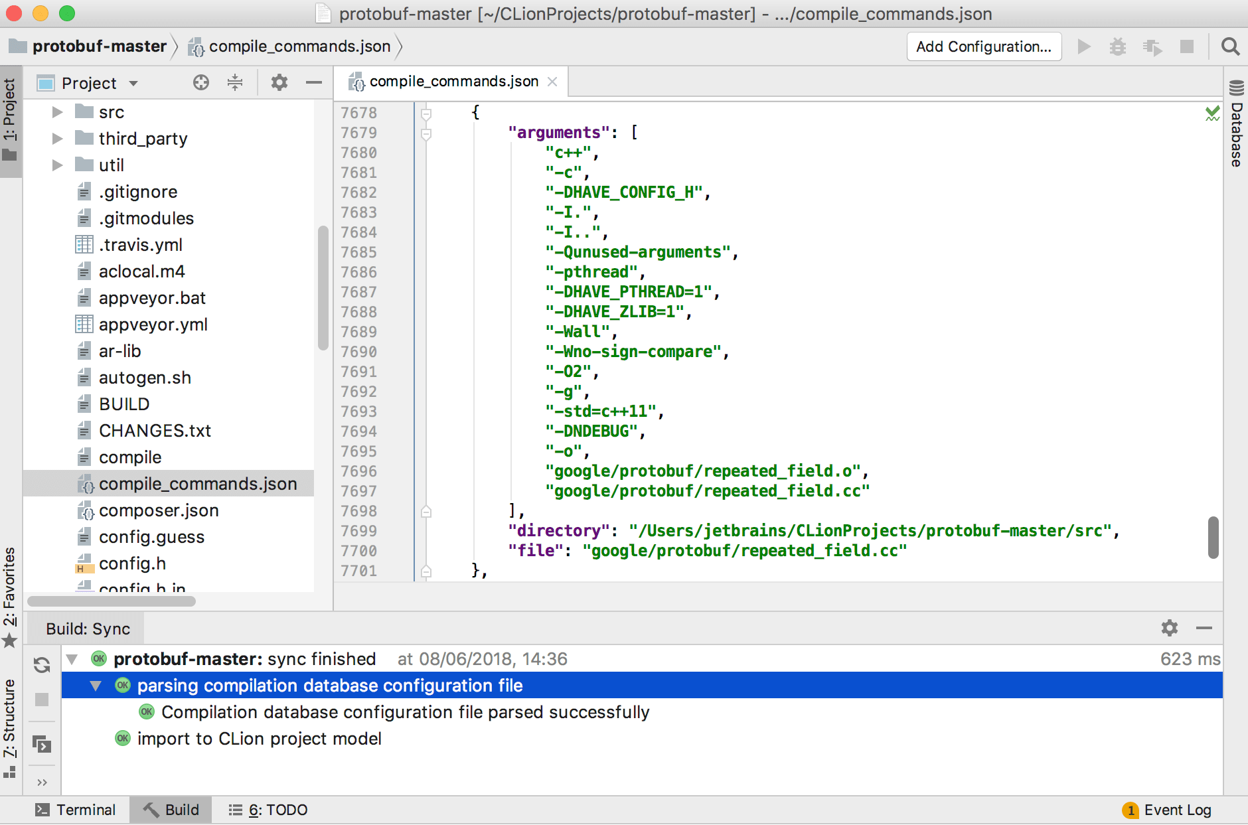1248x825 pixels.
Task: Open the Database tool window
Action: [x=1235, y=123]
